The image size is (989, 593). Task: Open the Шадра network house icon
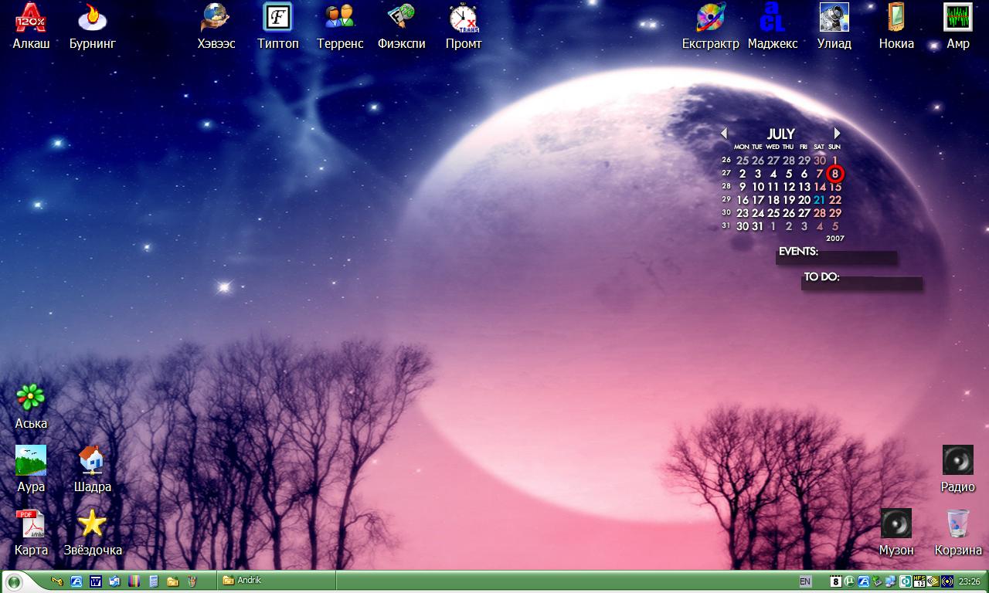(93, 469)
